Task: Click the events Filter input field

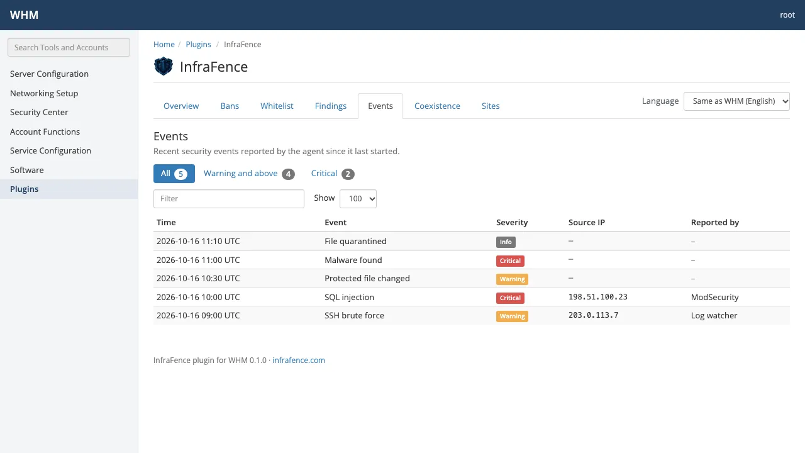Action: click(229, 199)
